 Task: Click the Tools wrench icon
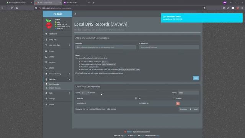pos(46,93)
